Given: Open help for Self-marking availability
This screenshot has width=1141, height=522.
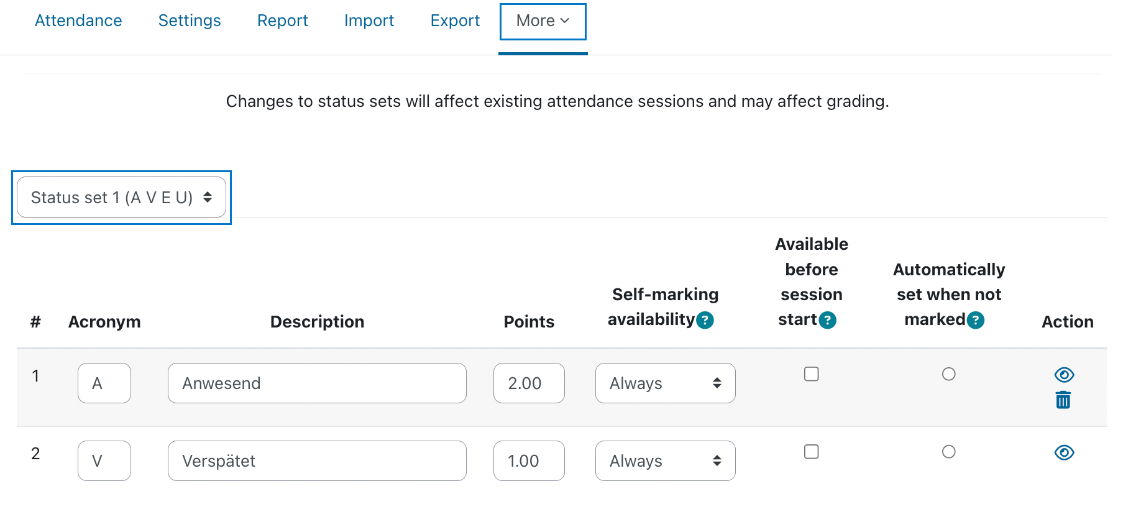Looking at the screenshot, I should [x=705, y=320].
